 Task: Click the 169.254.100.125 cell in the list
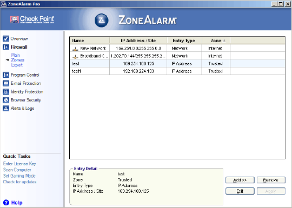click(139, 64)
